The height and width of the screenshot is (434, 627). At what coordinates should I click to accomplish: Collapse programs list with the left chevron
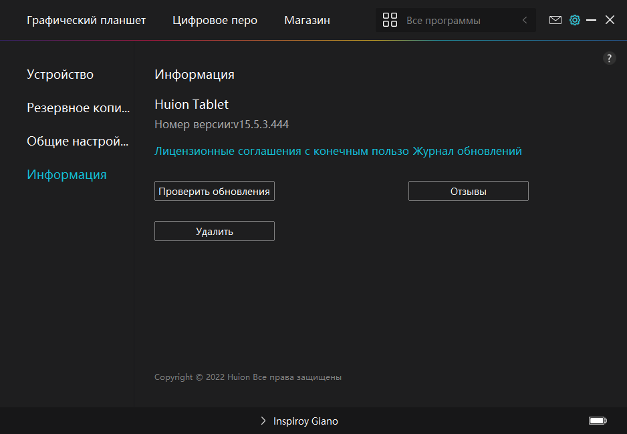point(525,20)
